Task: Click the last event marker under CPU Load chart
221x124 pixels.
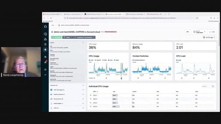Action: point(209,78)
